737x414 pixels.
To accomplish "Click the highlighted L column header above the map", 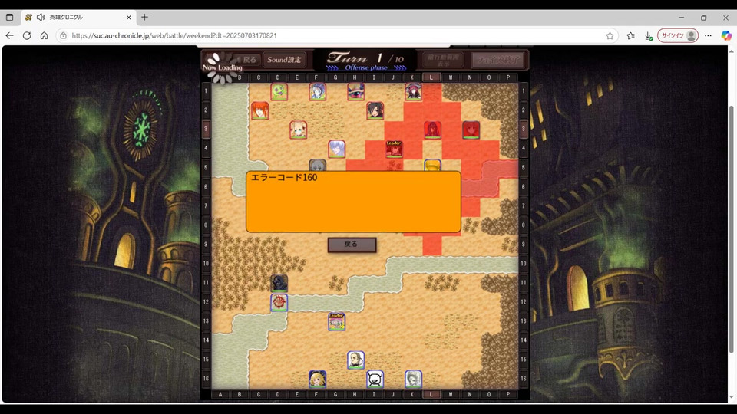I will click(x=431, y=77).
